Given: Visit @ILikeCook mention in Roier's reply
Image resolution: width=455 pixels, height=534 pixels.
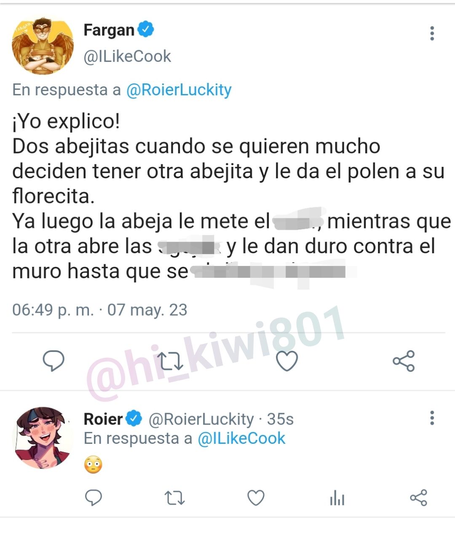Looking at the screenshot, I should pyautogui.click(x=241, y=438).
